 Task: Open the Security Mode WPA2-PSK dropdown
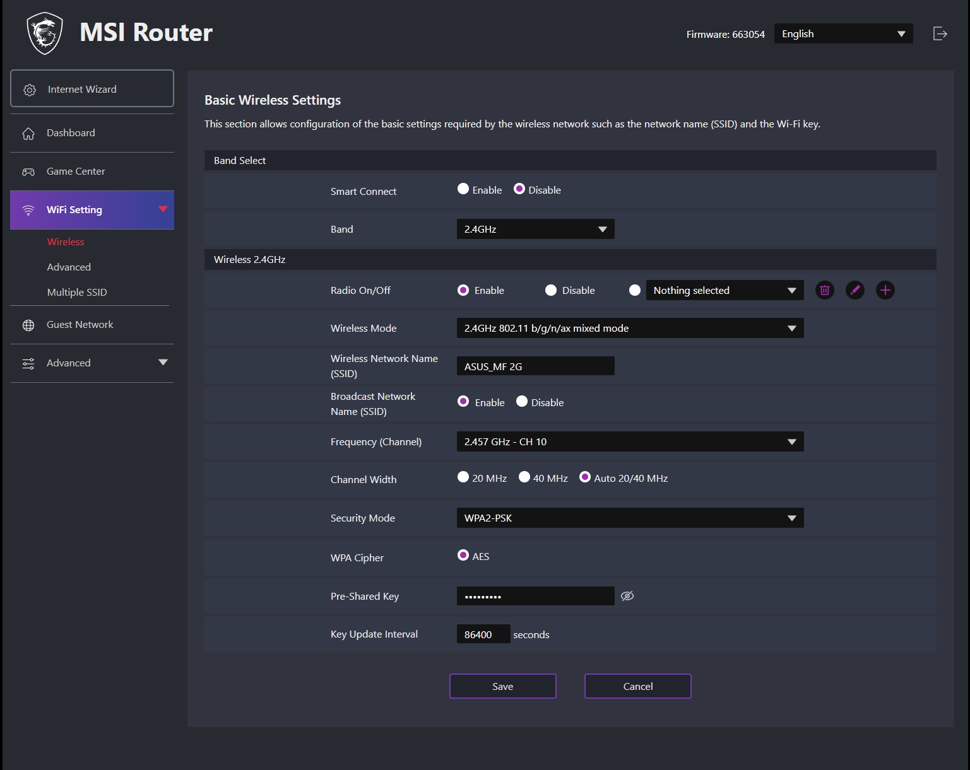(x=630, y=518)
